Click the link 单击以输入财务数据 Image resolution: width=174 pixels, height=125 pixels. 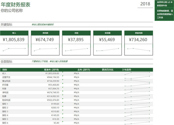(x=58, y=61)
